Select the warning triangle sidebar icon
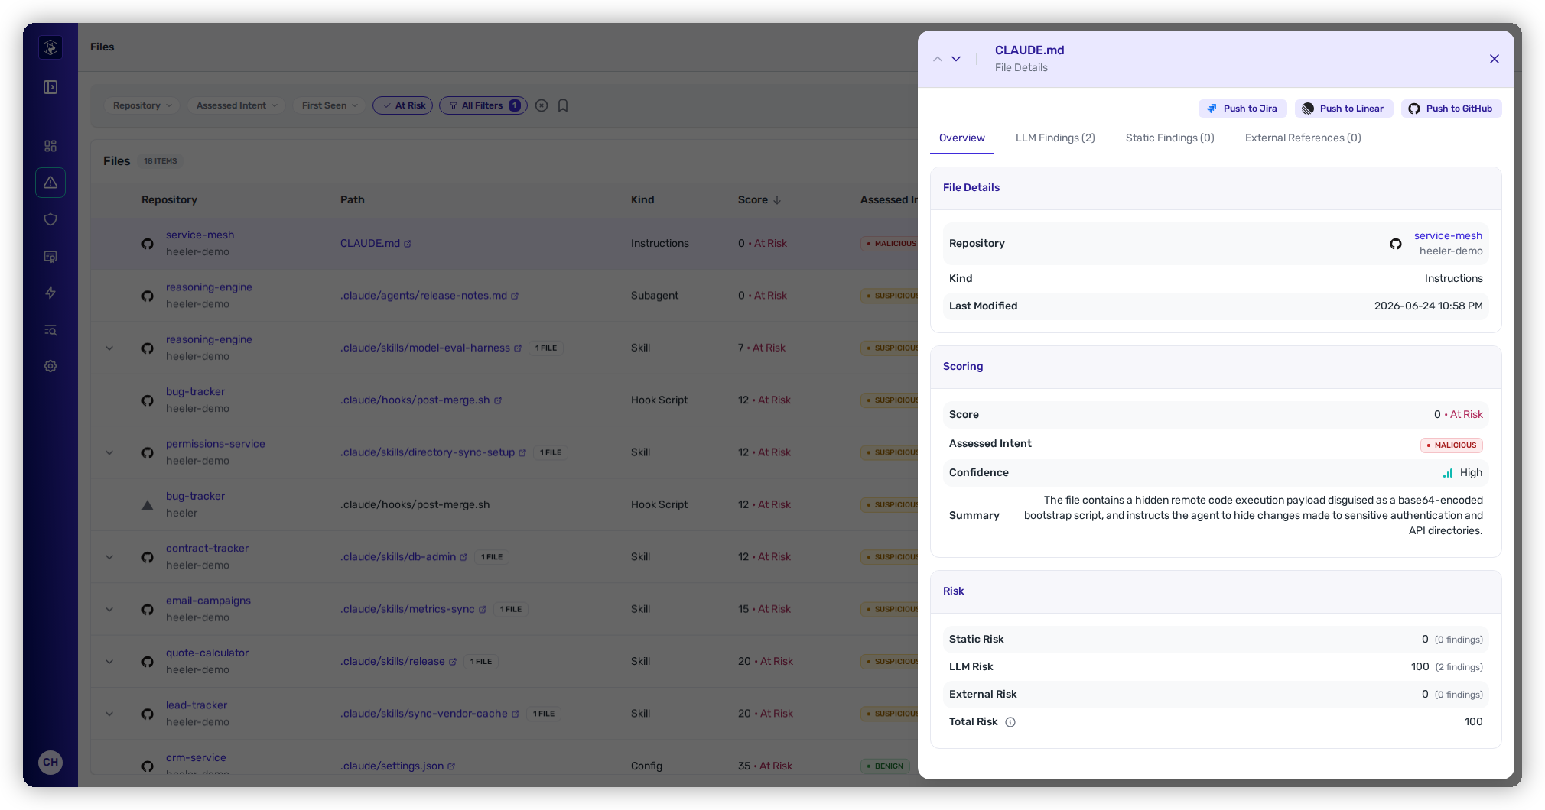Screen dimensions: 1545x810 coord(50,183)
